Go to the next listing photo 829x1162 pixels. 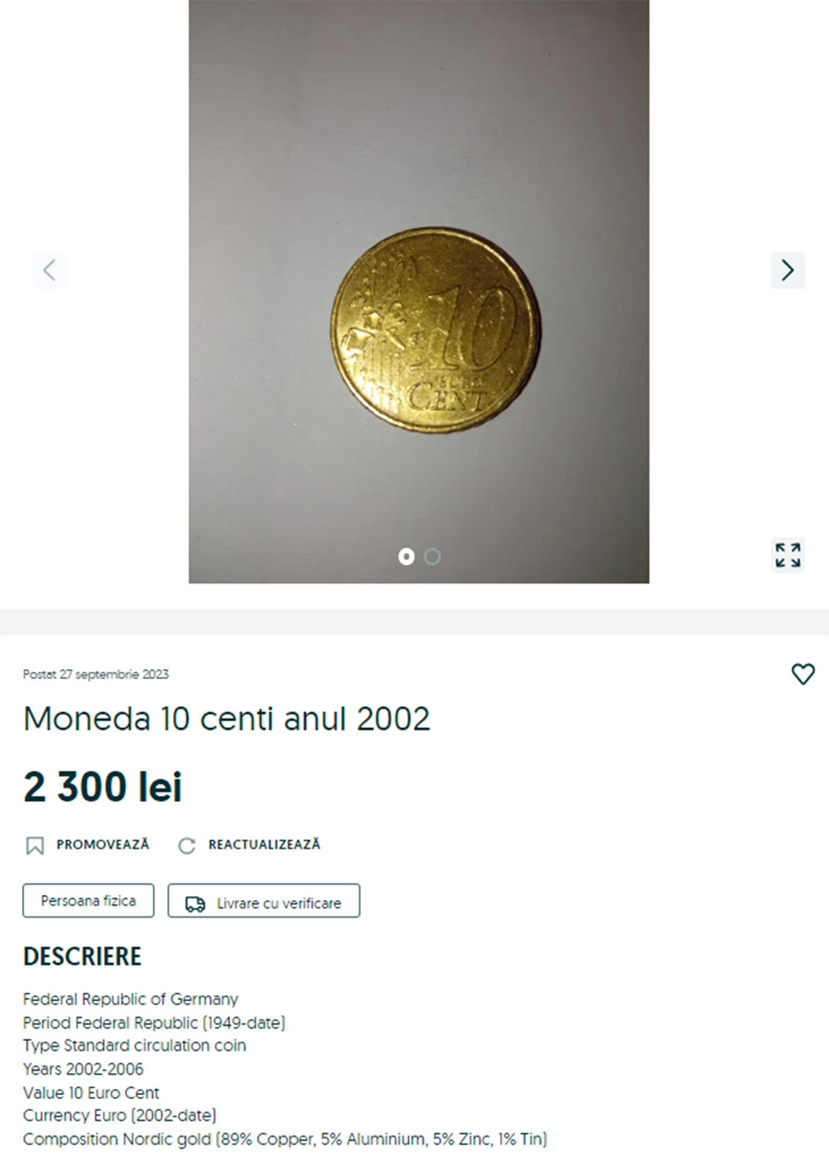(x=788, y=271)
